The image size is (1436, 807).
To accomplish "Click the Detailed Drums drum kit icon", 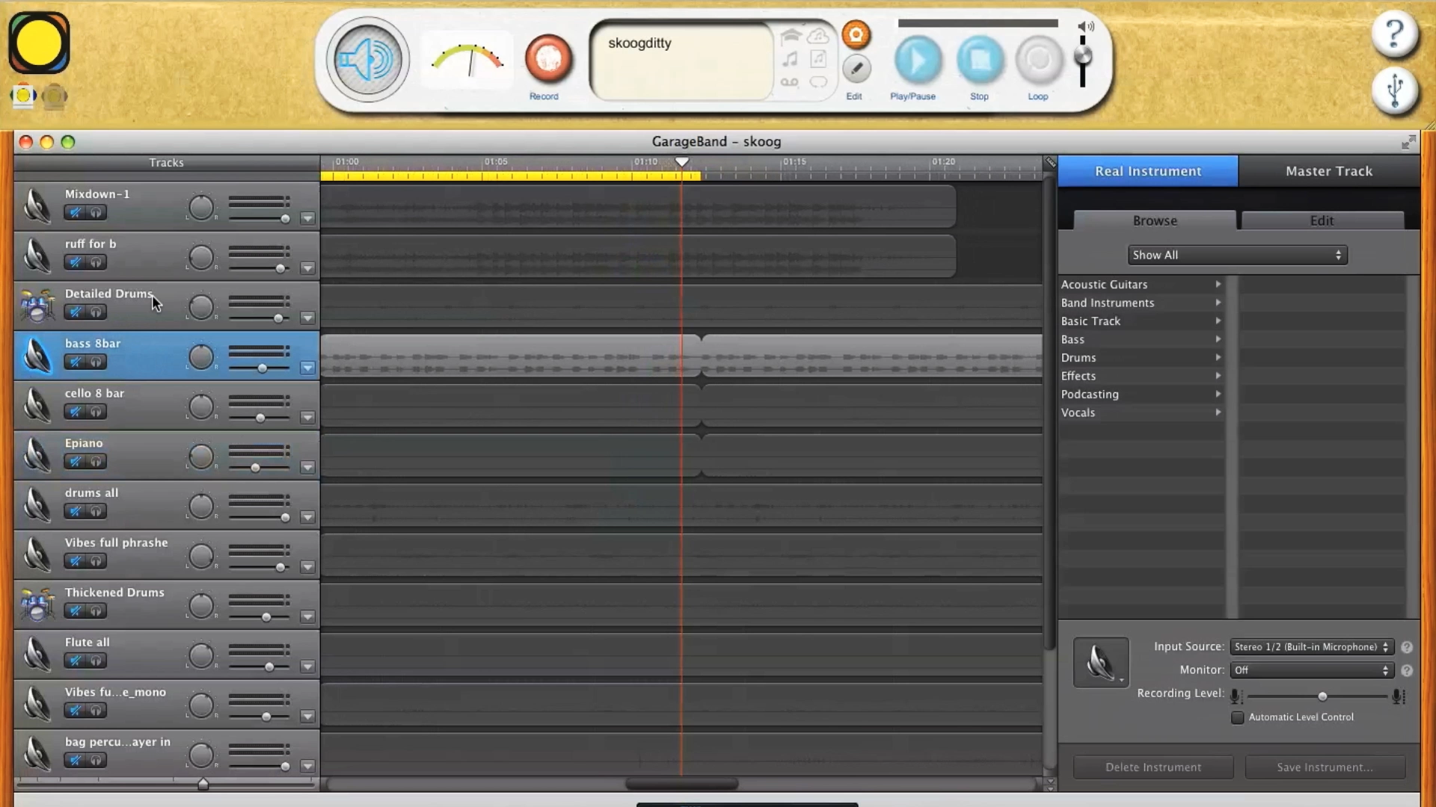I will [37, 306].
